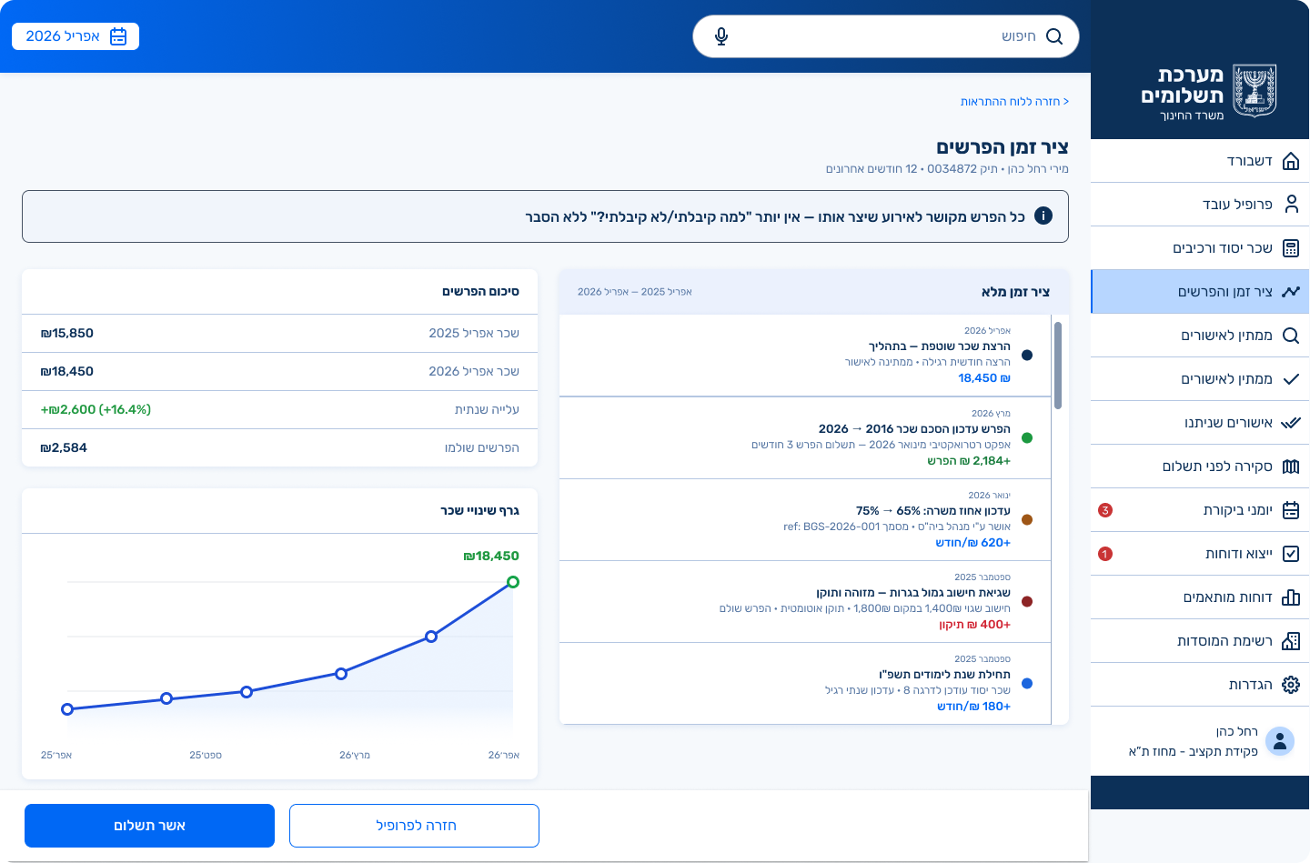Click the ציר זמן מלא panel header

click(814, 292)
